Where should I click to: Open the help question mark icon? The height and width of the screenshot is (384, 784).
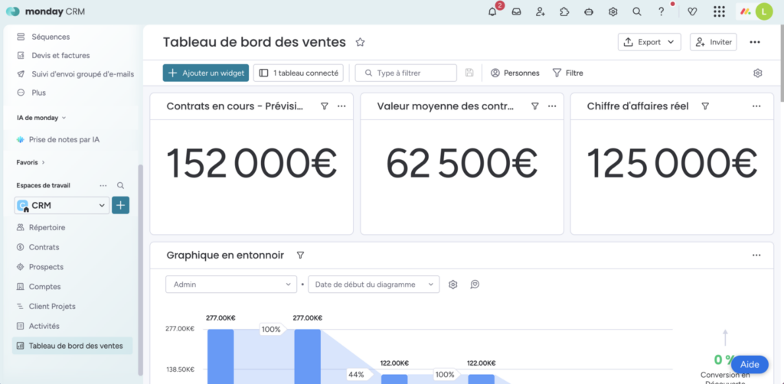point(661,11)
